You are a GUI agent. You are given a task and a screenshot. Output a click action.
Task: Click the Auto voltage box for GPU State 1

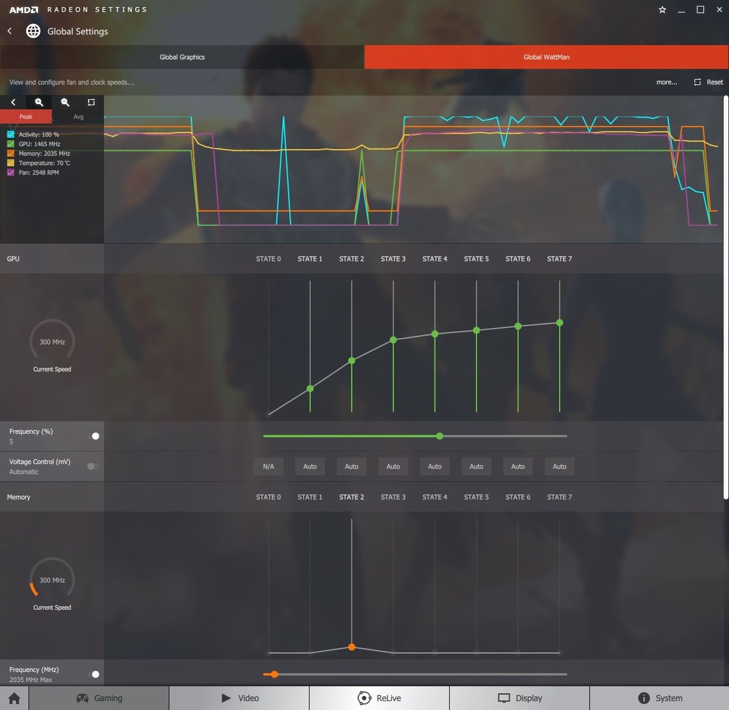pos(310,466)
